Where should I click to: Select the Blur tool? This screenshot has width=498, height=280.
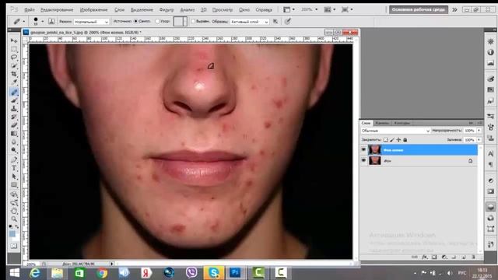14,142
